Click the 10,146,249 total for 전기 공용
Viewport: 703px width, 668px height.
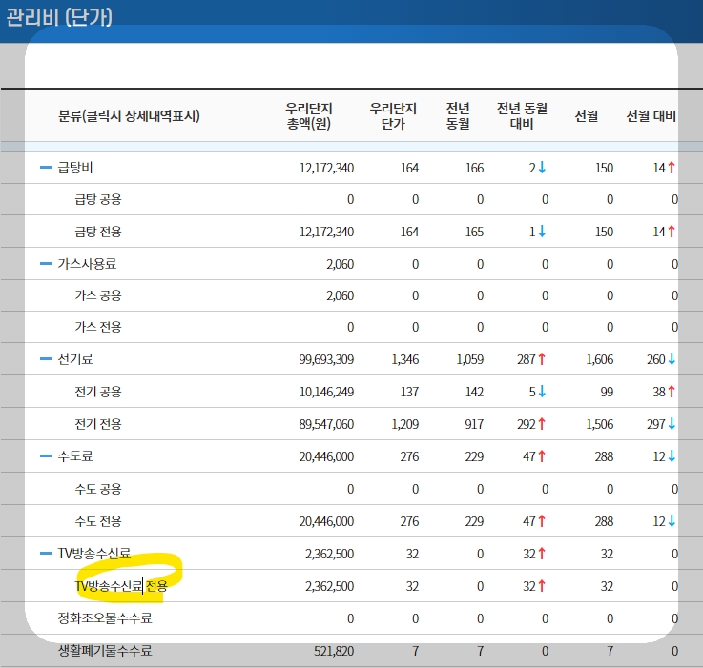(326, 392)
